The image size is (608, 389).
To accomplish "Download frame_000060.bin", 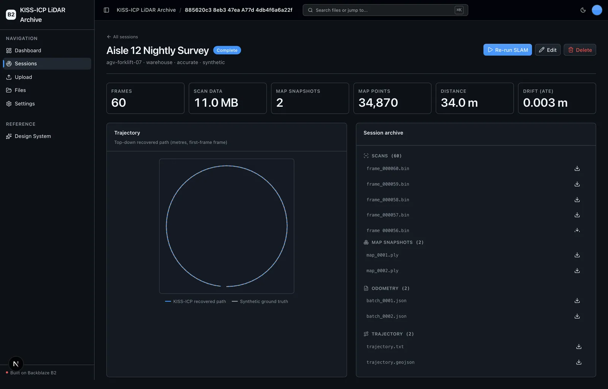I will 577,168.
